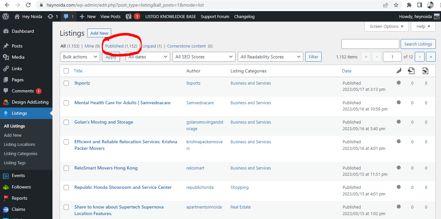Screen dimensions: 441x219
Task: Open the WordPress logo menu
Action: [5, 16]
